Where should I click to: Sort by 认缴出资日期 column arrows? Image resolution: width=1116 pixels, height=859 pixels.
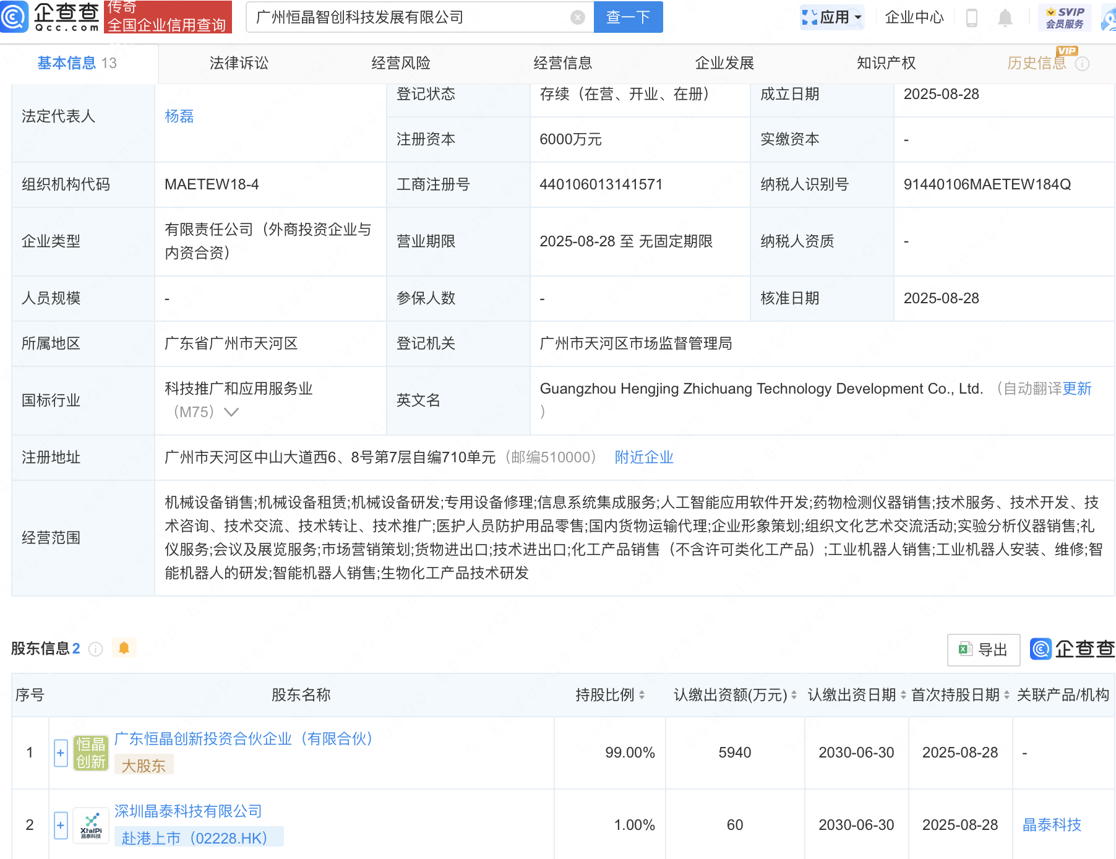903,695
